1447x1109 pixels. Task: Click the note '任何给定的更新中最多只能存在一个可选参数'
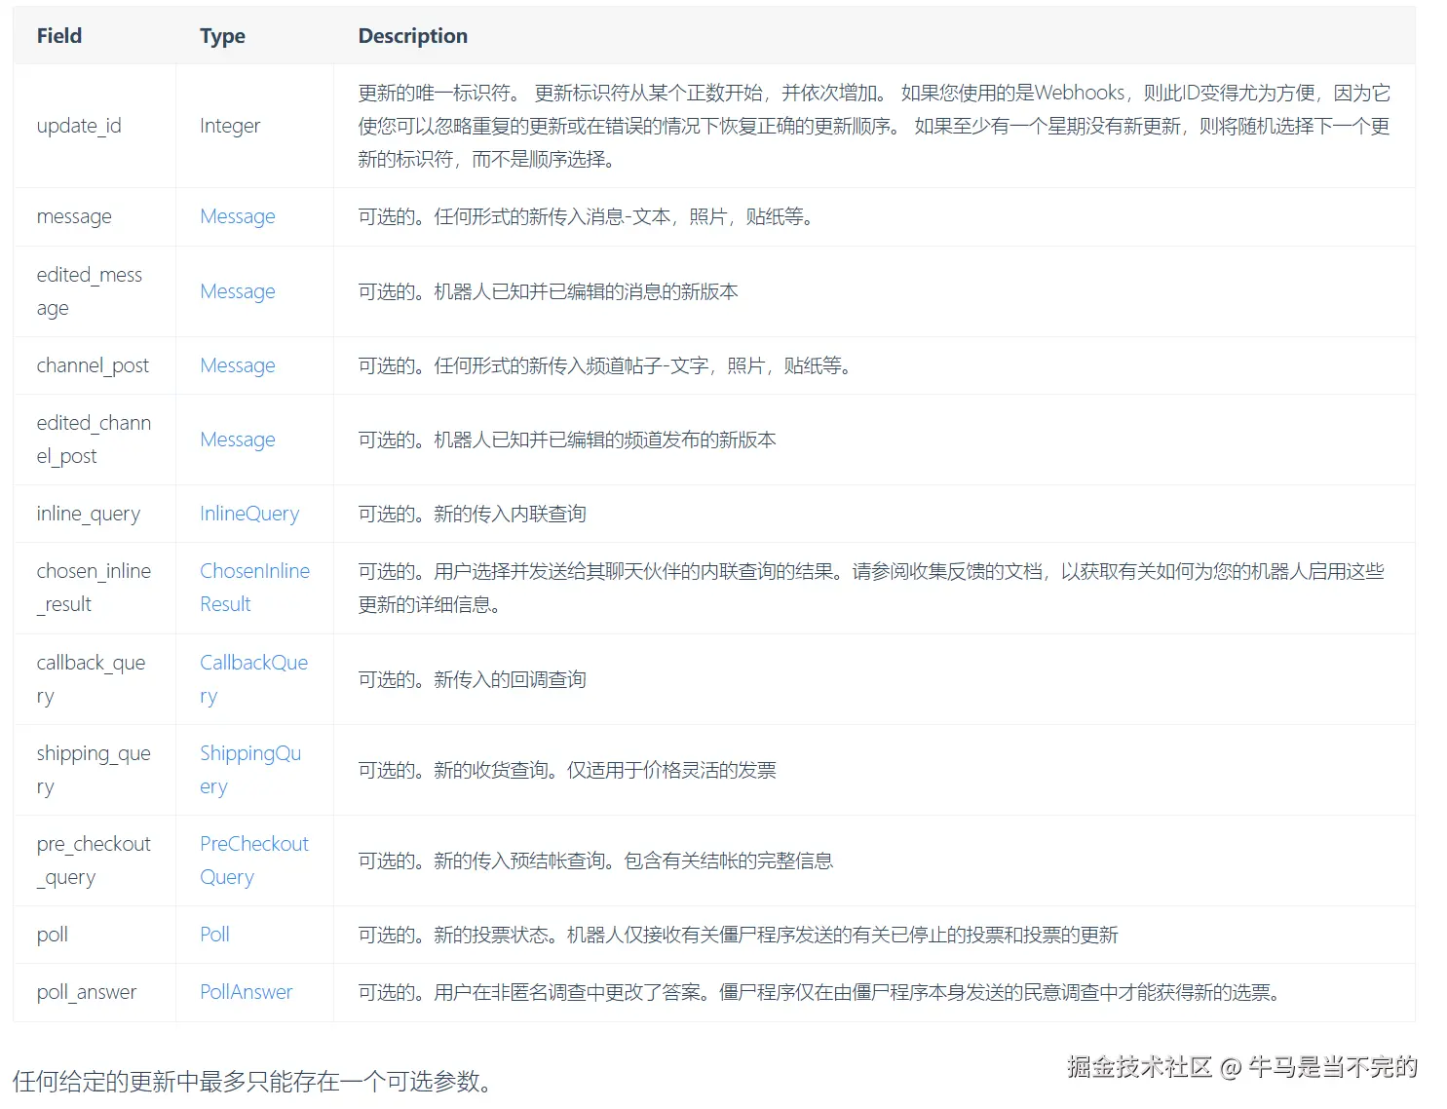(253, 1081)
